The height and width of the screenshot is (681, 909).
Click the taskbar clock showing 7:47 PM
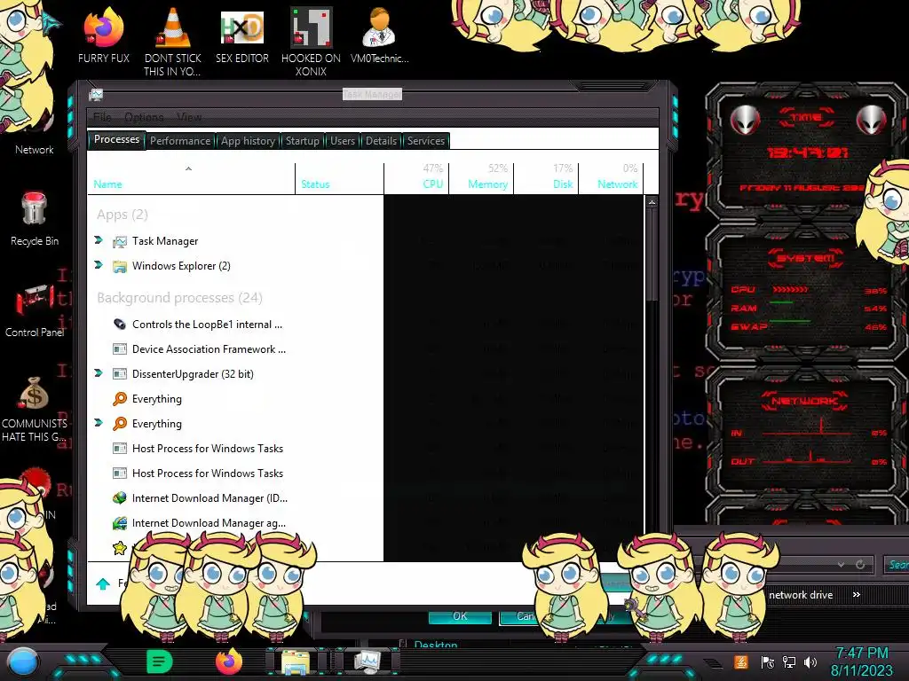point(861,661)
